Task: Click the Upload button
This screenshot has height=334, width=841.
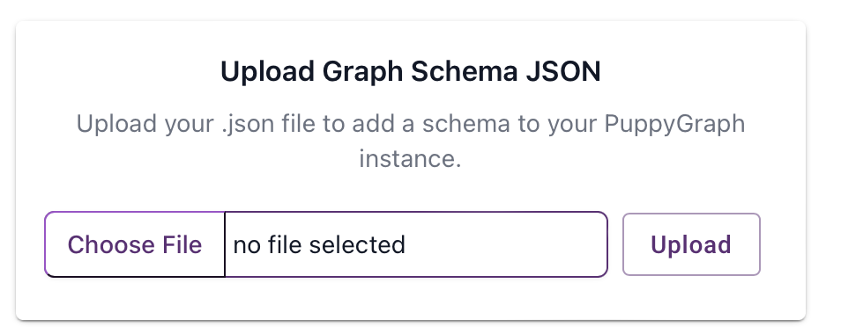Action: [x=691, y=244]
